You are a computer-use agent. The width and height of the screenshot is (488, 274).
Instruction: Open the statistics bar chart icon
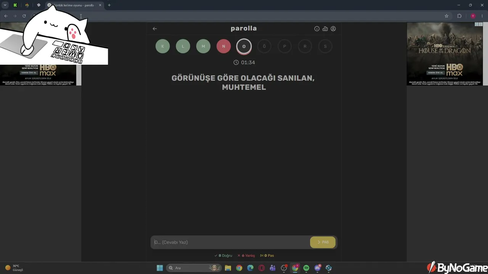pyautogui.click(x=325, y=29)
